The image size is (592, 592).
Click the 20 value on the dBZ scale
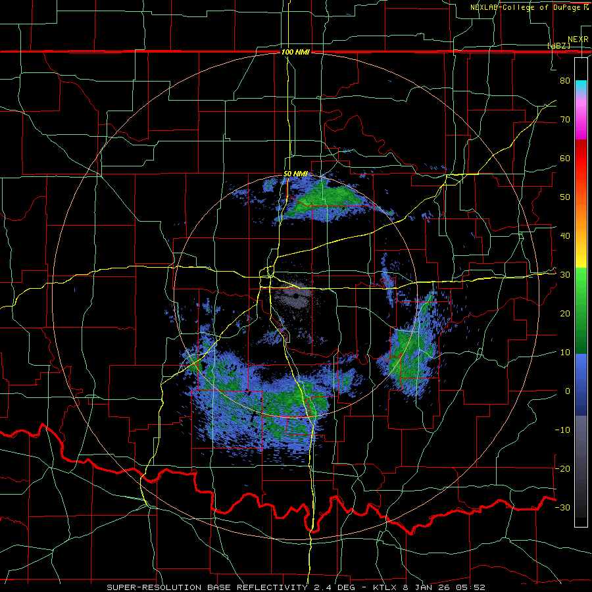click(565, 314)
